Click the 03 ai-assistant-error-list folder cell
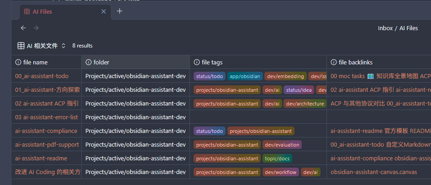The image size is (431, 185). (136, 117)
